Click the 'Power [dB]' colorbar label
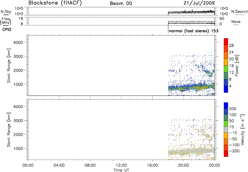248x172 pixels. (x=237, y=66)
